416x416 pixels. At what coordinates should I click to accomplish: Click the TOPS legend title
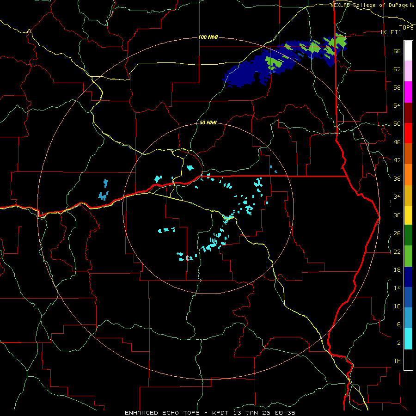pyautogui.click(x=406, y=28)
